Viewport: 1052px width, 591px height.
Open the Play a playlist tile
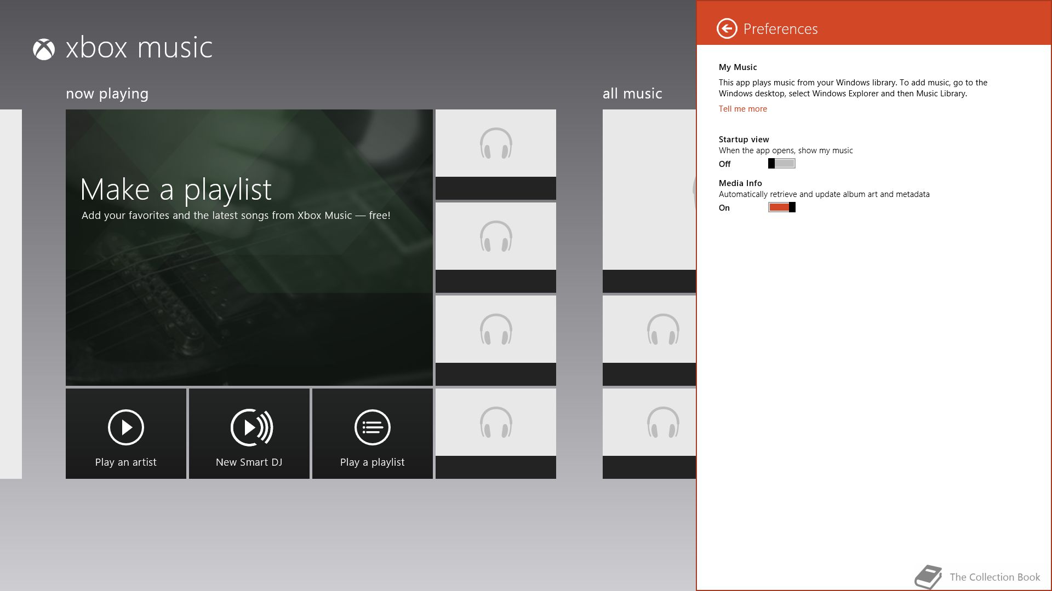point(373,433)
